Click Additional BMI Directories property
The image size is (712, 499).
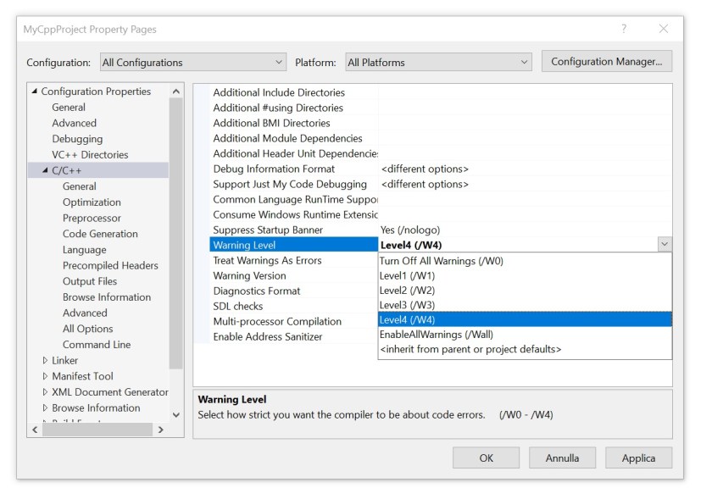point(271,123)
